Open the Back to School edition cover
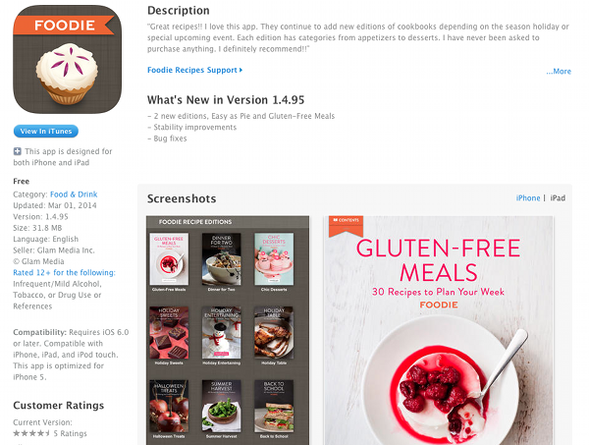The height and width of the screenshot is (445, 589). 274,407
